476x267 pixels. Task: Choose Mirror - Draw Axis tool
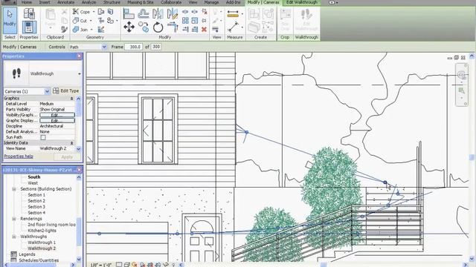pyautogui.click(x=173, y=13)
